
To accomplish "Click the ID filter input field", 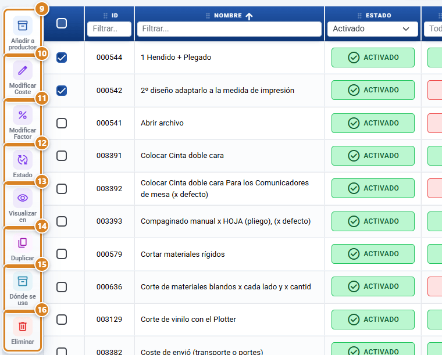I will point(109,28).
